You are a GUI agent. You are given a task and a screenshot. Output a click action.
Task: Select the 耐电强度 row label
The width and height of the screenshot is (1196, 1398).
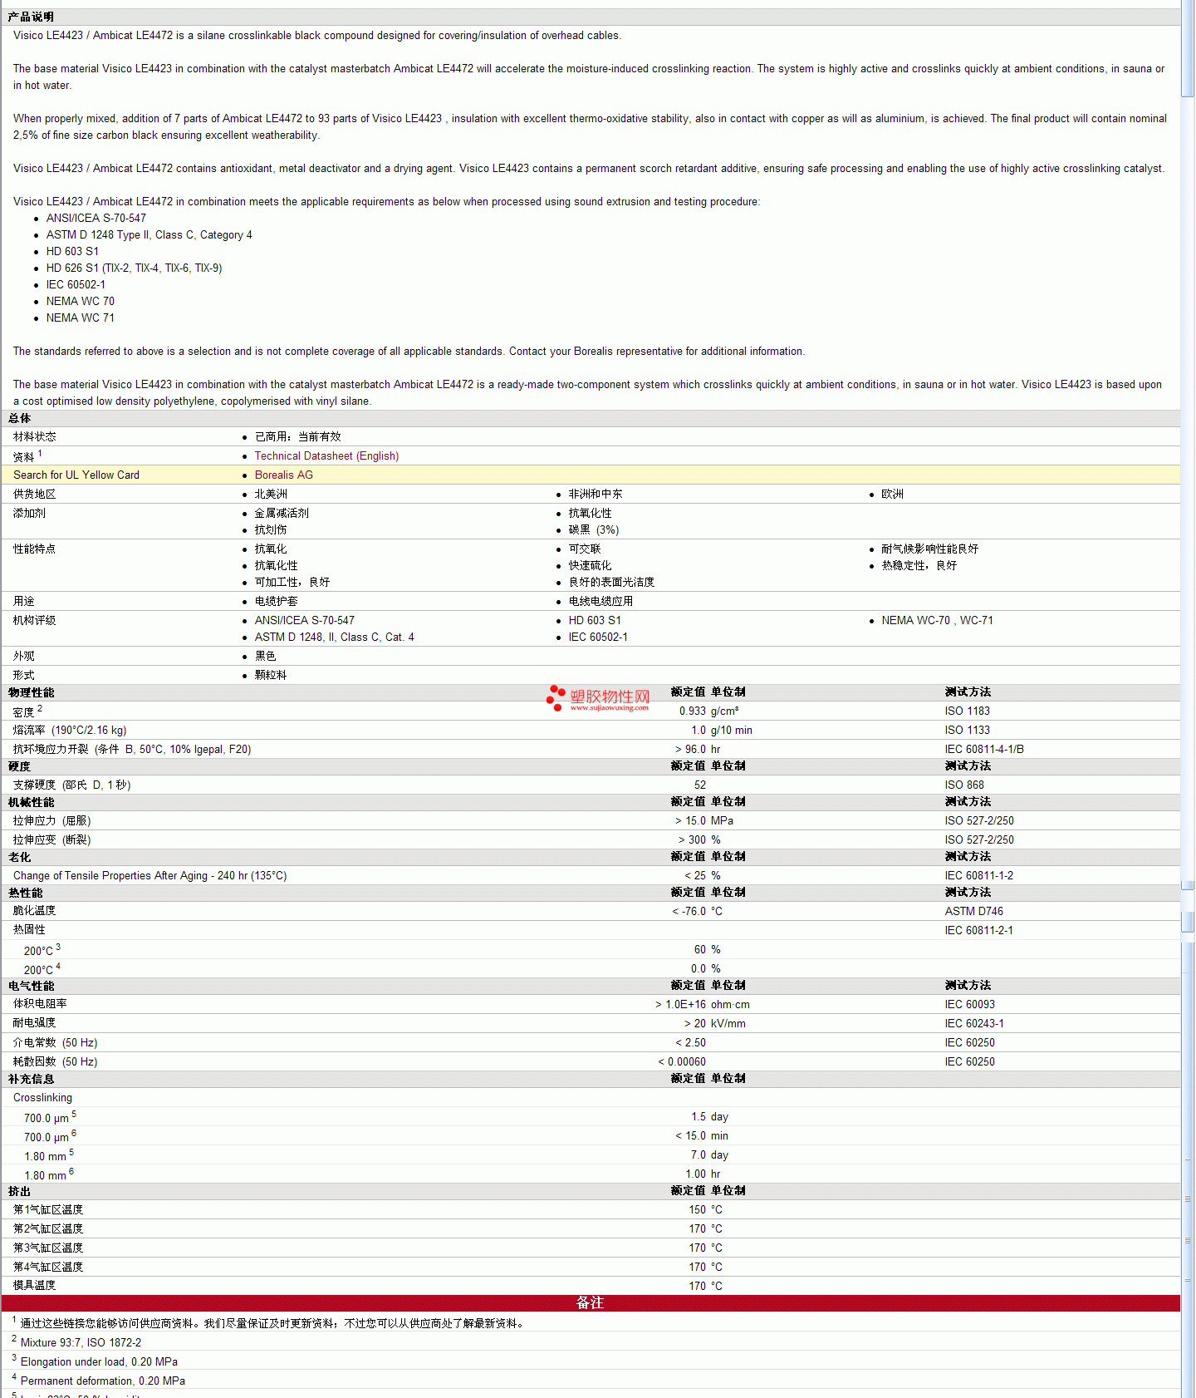tap(35, 1023)
